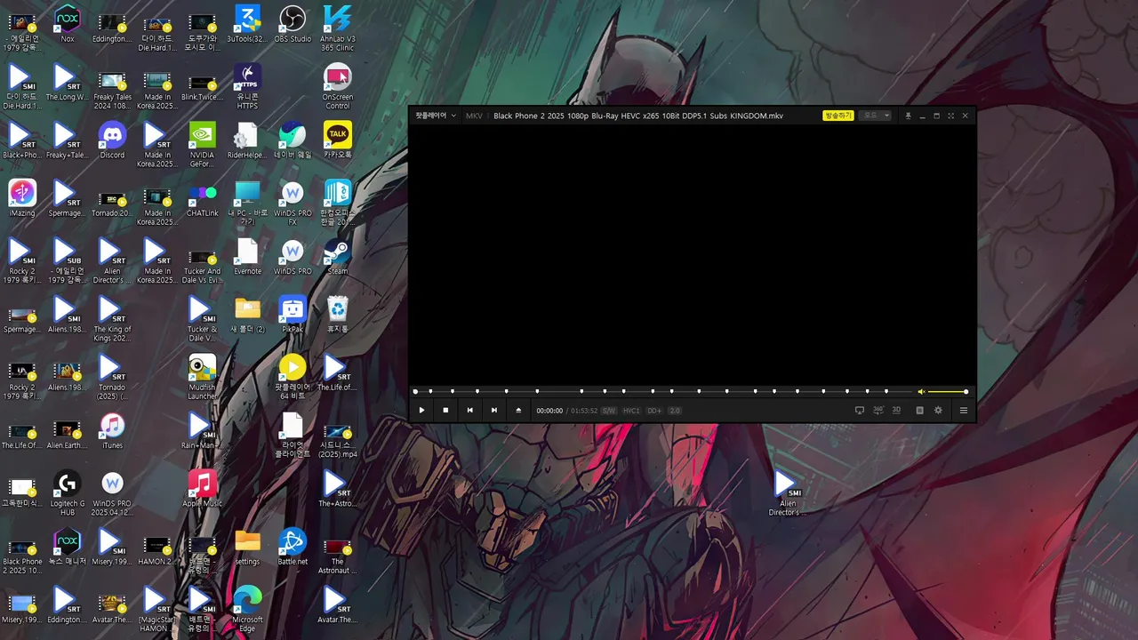Open the hamburger menu in PotPlayer
Screen dimensions: 1138x640
click(x=963, y=411)
